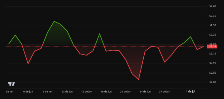224x99 pixels.
Task: Click the $2.30 price scale label
Action: [x=213, y=25]
